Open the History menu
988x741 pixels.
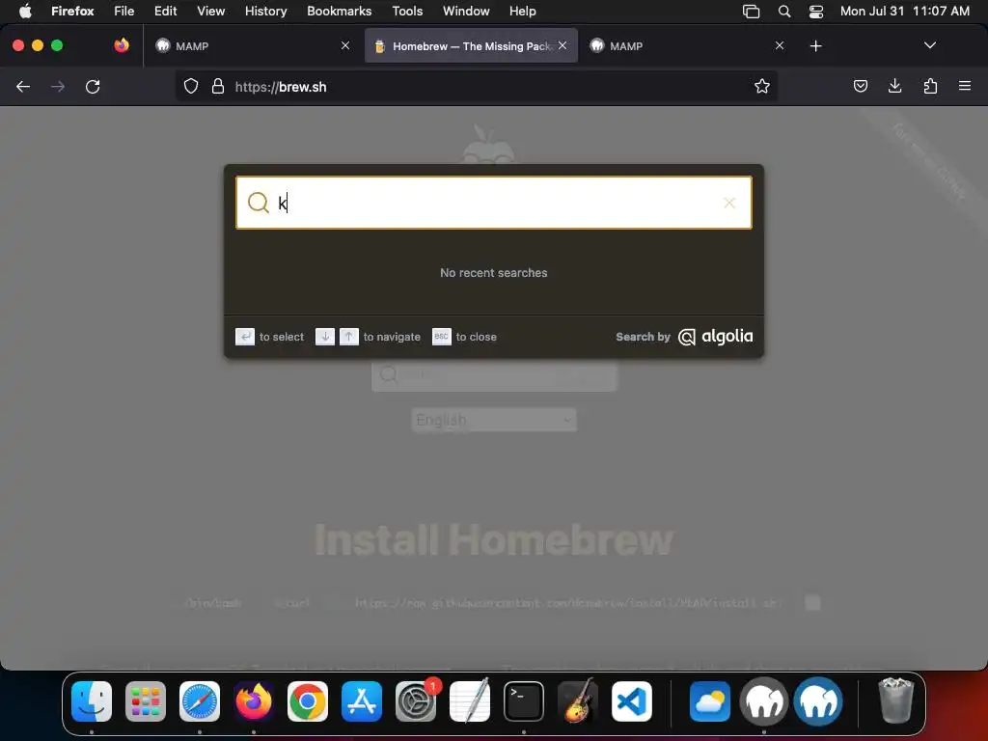click(x=266, y=11)
